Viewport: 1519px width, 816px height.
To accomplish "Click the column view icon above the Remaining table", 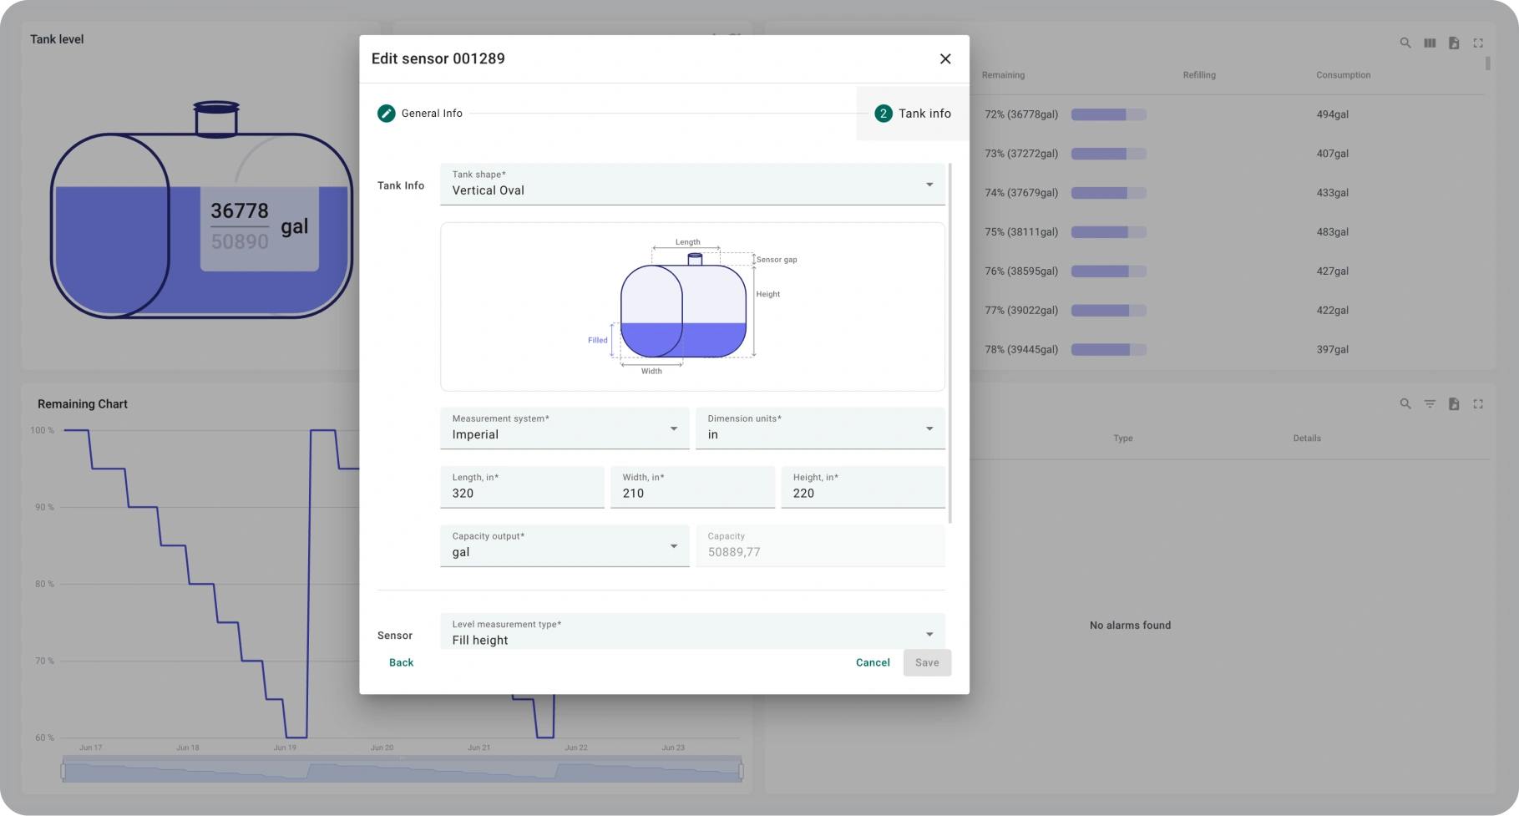I will (1430, 43).
